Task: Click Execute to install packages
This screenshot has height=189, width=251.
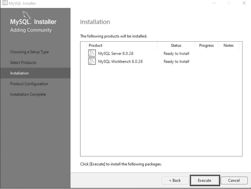Action: pyautogui.click(x=205, y=181)
